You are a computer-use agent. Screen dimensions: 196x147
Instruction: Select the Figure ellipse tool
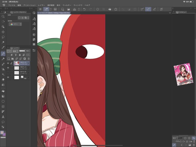coord(3,101)
